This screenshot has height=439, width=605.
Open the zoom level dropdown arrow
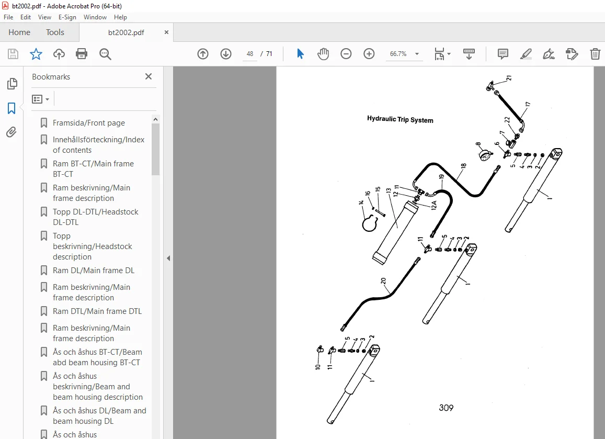point(417,54)
